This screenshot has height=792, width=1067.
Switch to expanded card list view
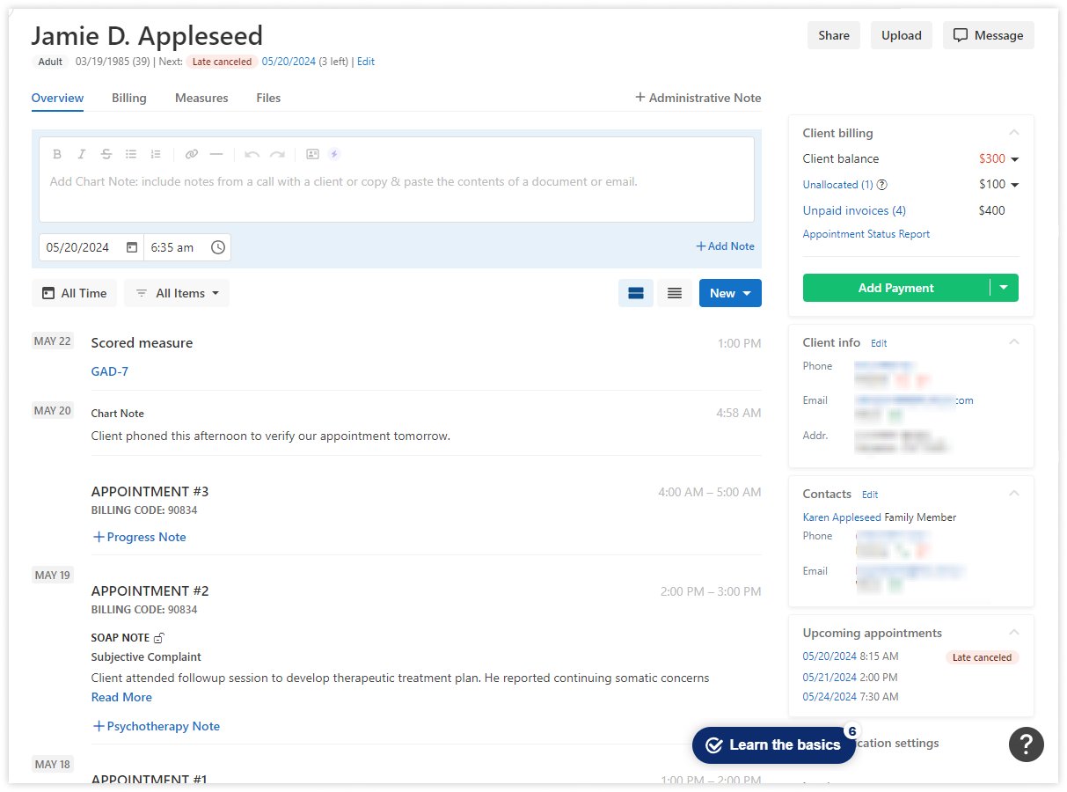click(x=636, y=293)
